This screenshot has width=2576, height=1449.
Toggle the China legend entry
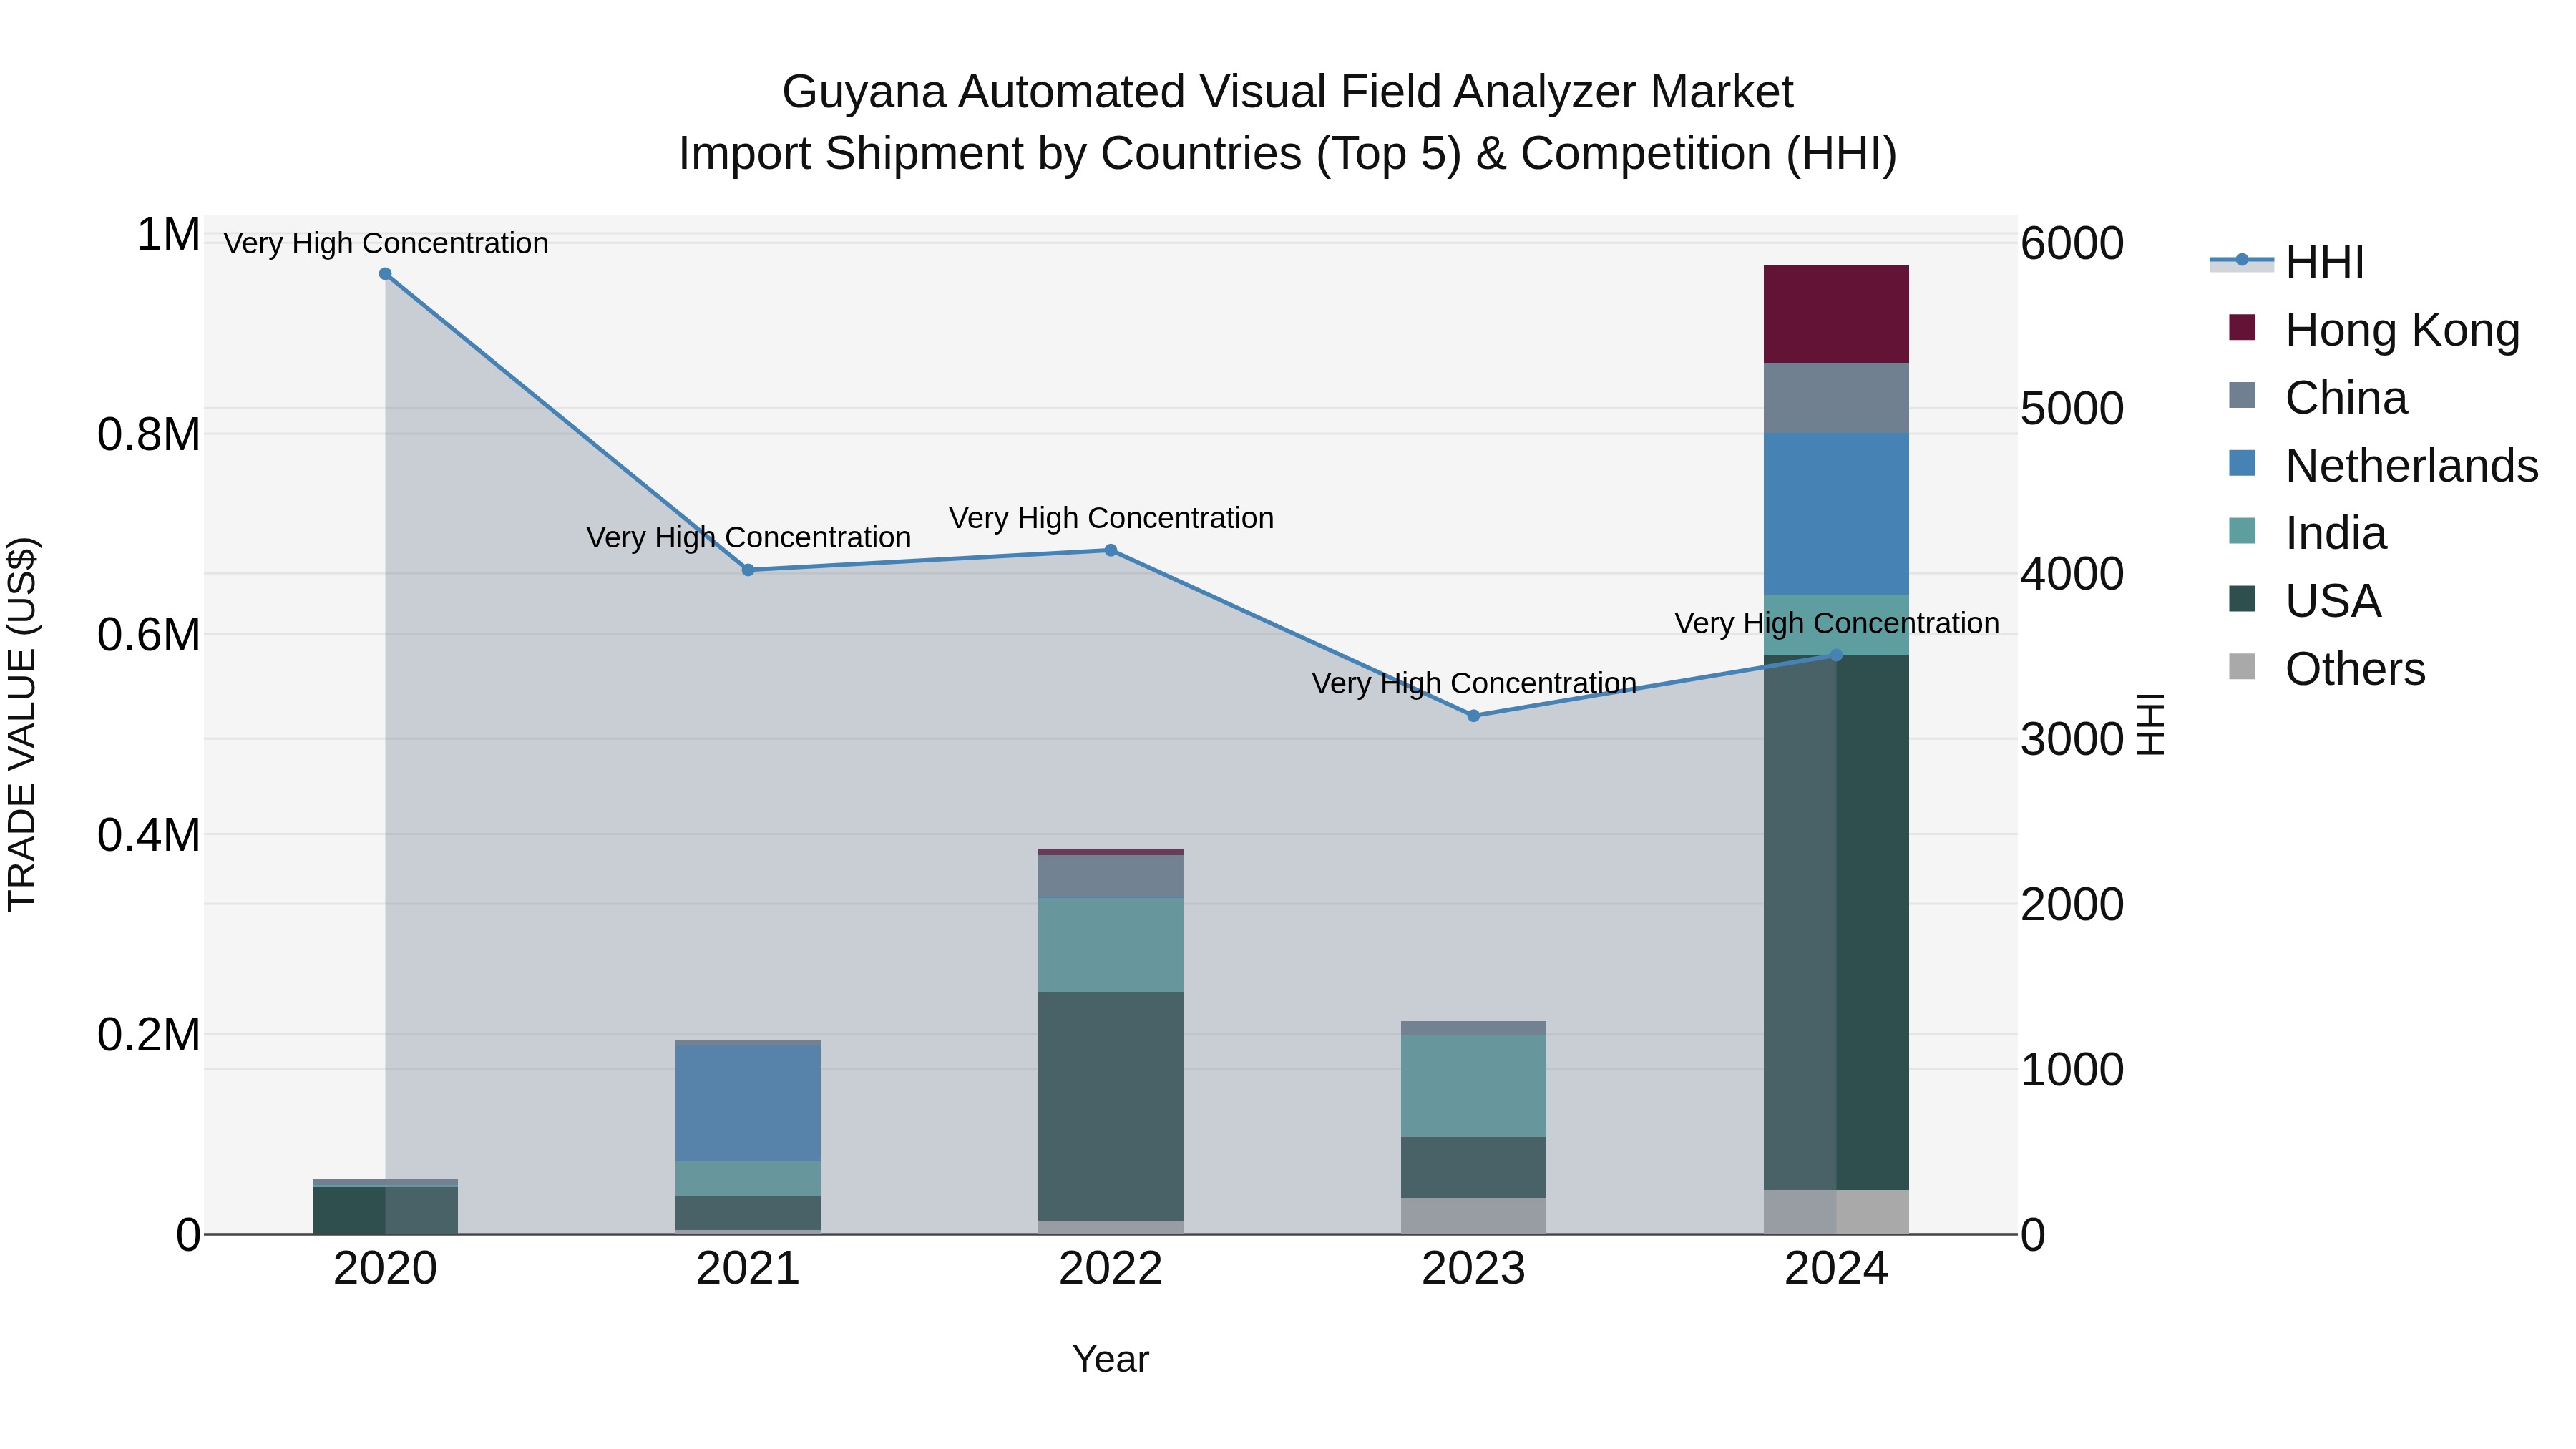(x=2318, y=398)
